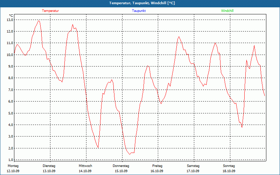Click the y-axis value '10,0'
Screen dimensions: 280x175
click(x=10, y=55)
